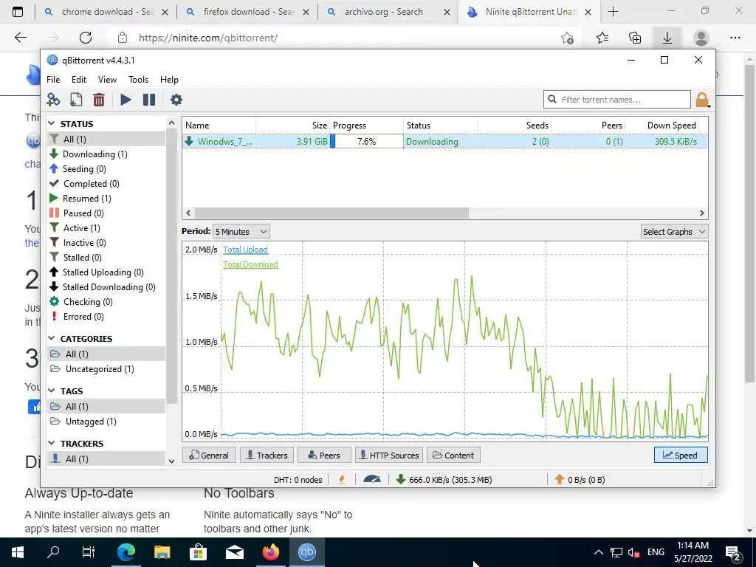
Task: Switch to the General tab
Action: [x=209, y=455]
